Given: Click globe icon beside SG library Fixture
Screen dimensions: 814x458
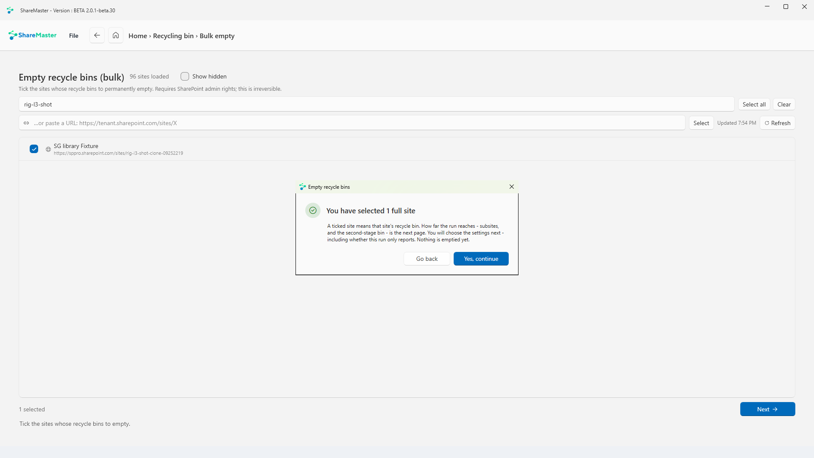Looking at the screenshot, I should click(48, 149).
